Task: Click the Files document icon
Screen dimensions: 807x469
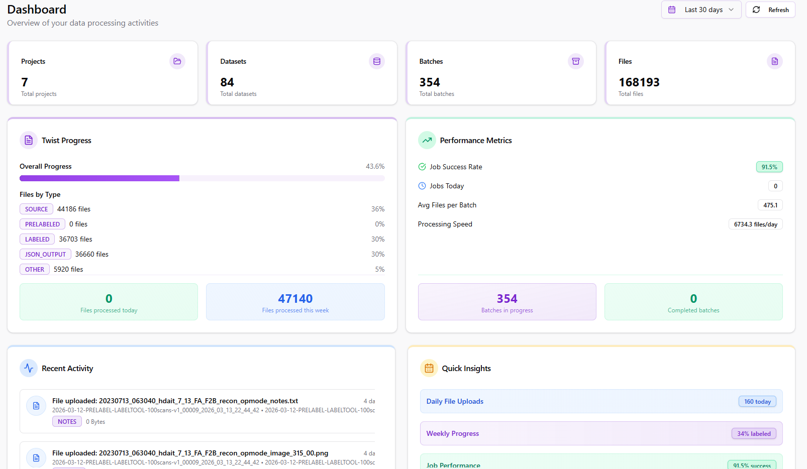Action: coord(775,61)
